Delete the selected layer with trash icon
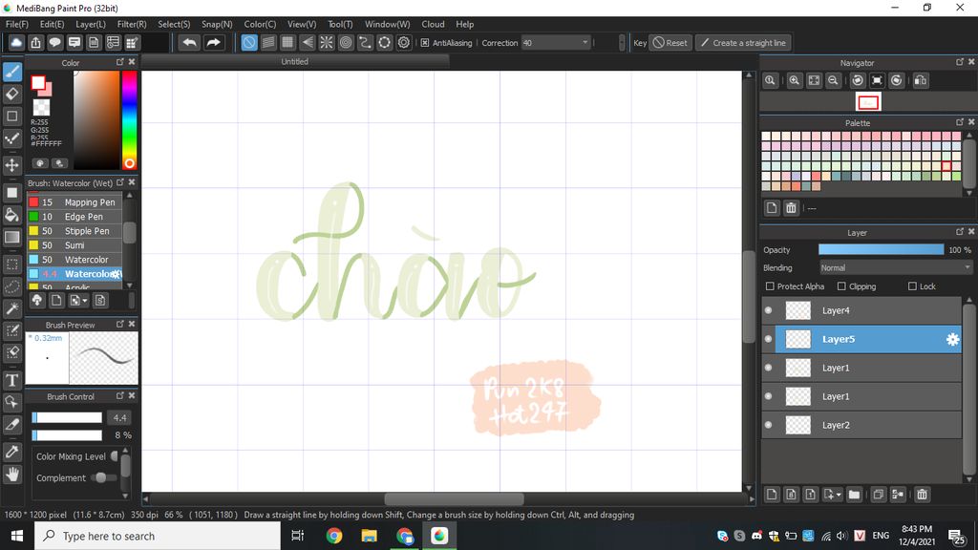 pyautogui.click(x=922, y=495)
